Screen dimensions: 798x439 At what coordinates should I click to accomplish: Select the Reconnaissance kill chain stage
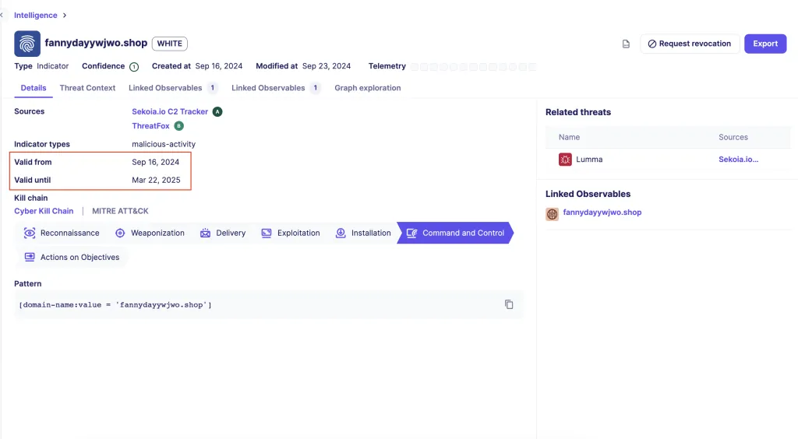[x=62, y=233]
